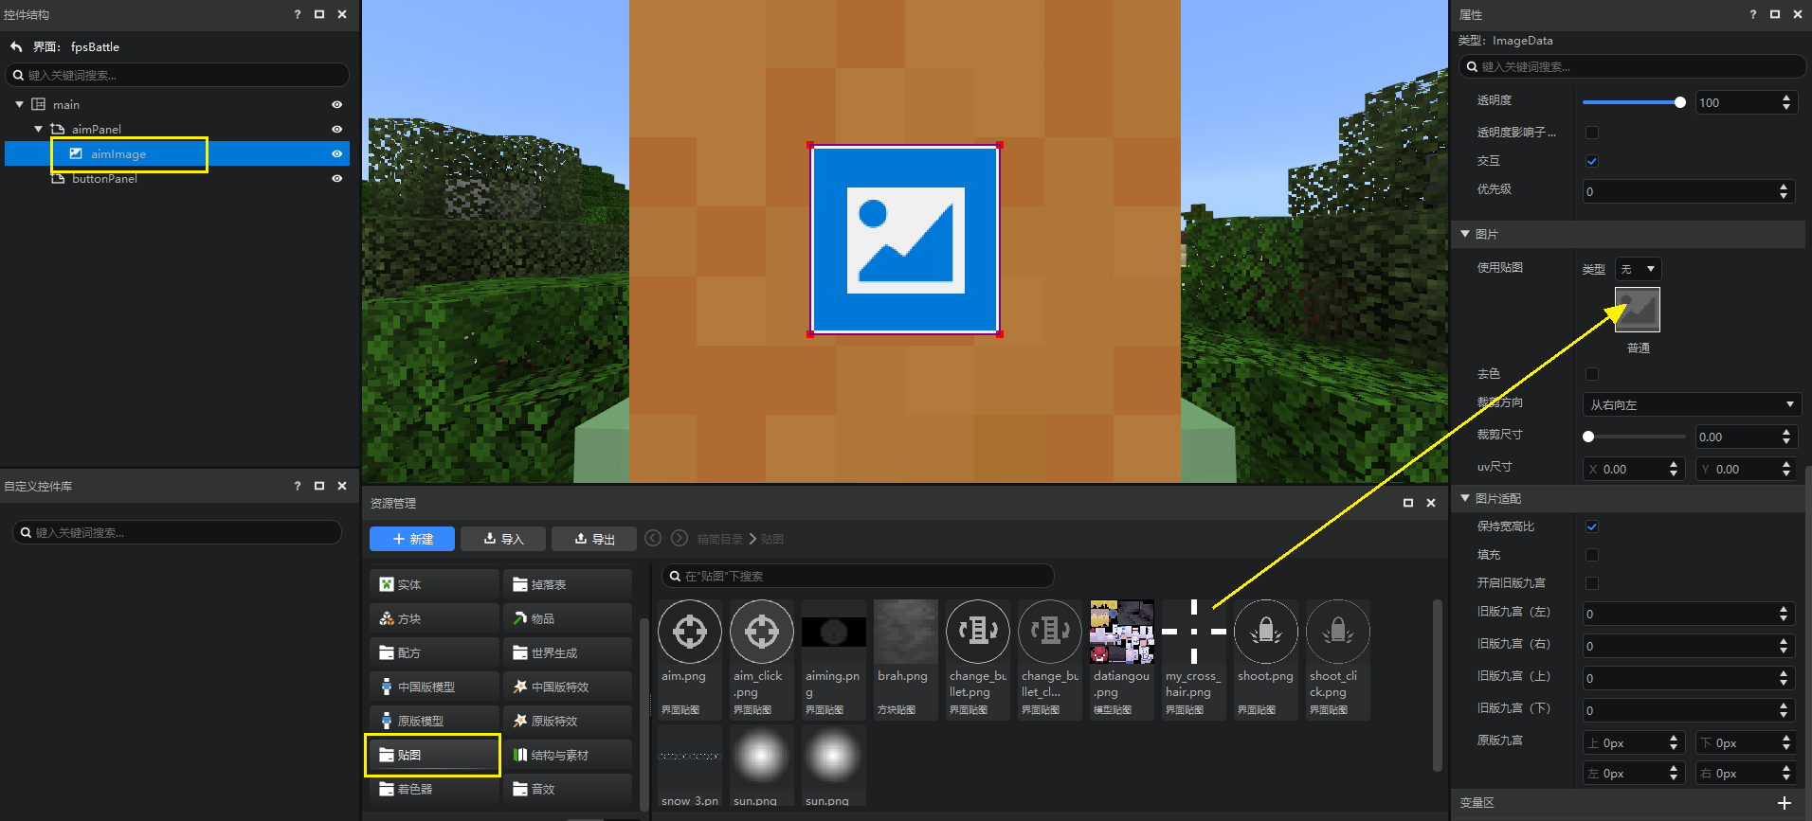The image size is (1812, 821).
Task: Open the 掉落表 folder category
Action: 568,584
